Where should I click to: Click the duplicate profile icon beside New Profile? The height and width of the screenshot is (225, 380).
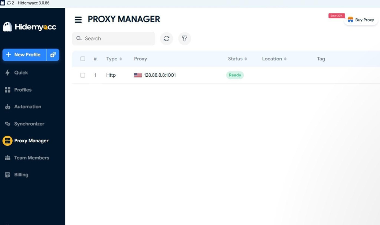tap(53, 55)
